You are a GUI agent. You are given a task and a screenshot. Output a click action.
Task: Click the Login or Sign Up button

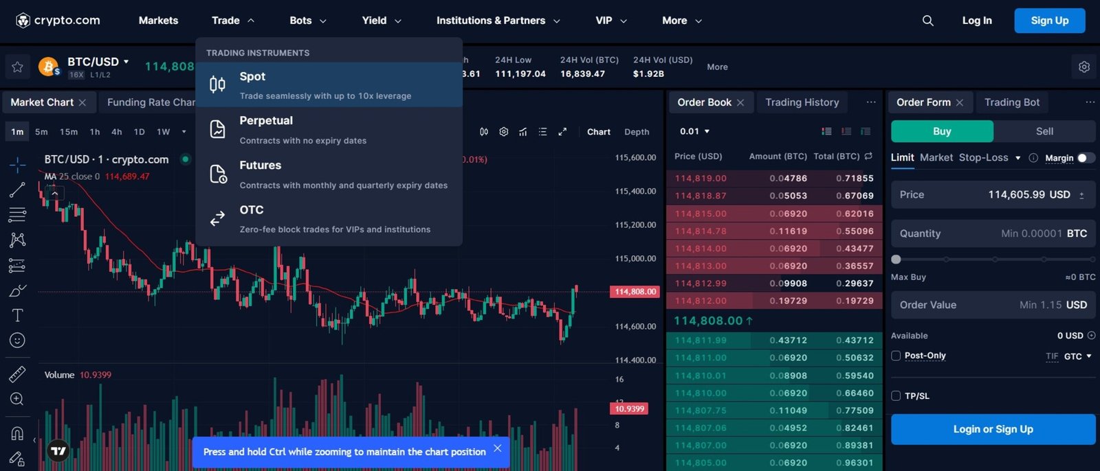coord(993,429)
